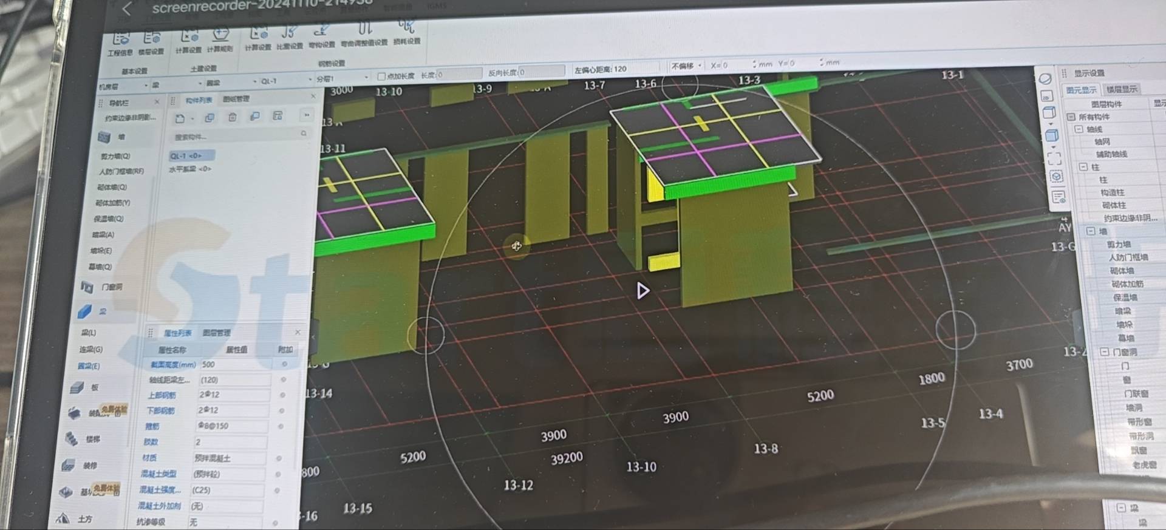The height and width of the screenshot is (530, 1166).
Task: Open 弯钩设置 hook settings tool
Action: [322, 36]
